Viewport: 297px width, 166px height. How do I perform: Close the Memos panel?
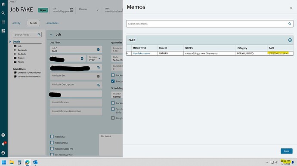point(291,8)
